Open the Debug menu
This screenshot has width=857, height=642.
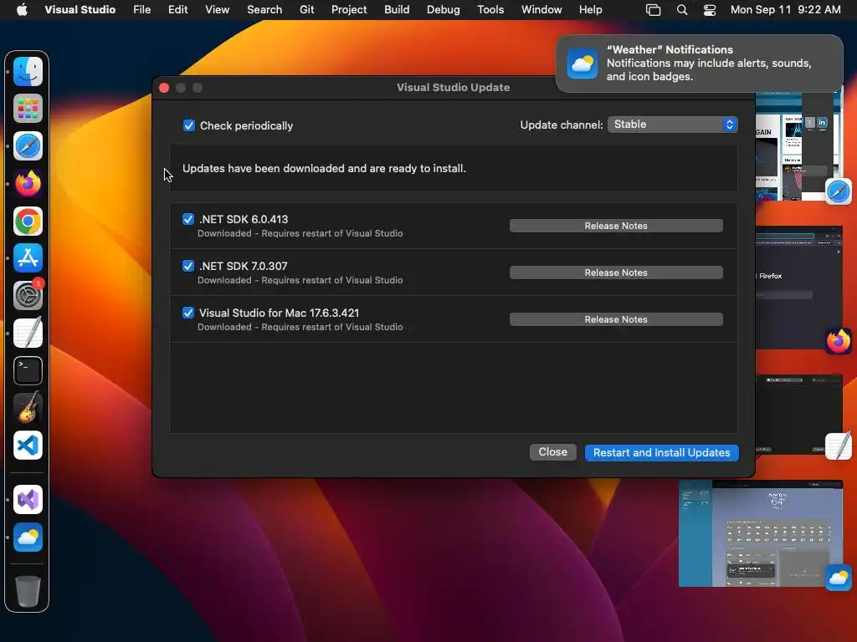click(x=444, y=9)
